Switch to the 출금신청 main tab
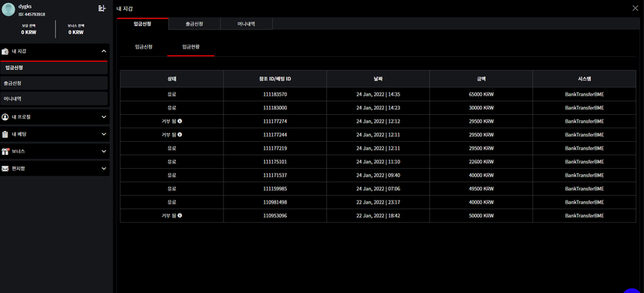Image resolution: width=644 pixels, height=293 pixels. [194, 24]
